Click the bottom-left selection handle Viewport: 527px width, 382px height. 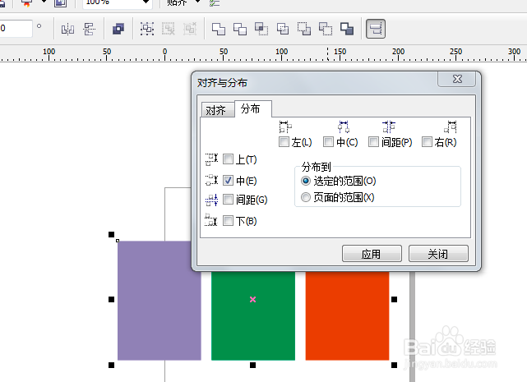point(111,365)
